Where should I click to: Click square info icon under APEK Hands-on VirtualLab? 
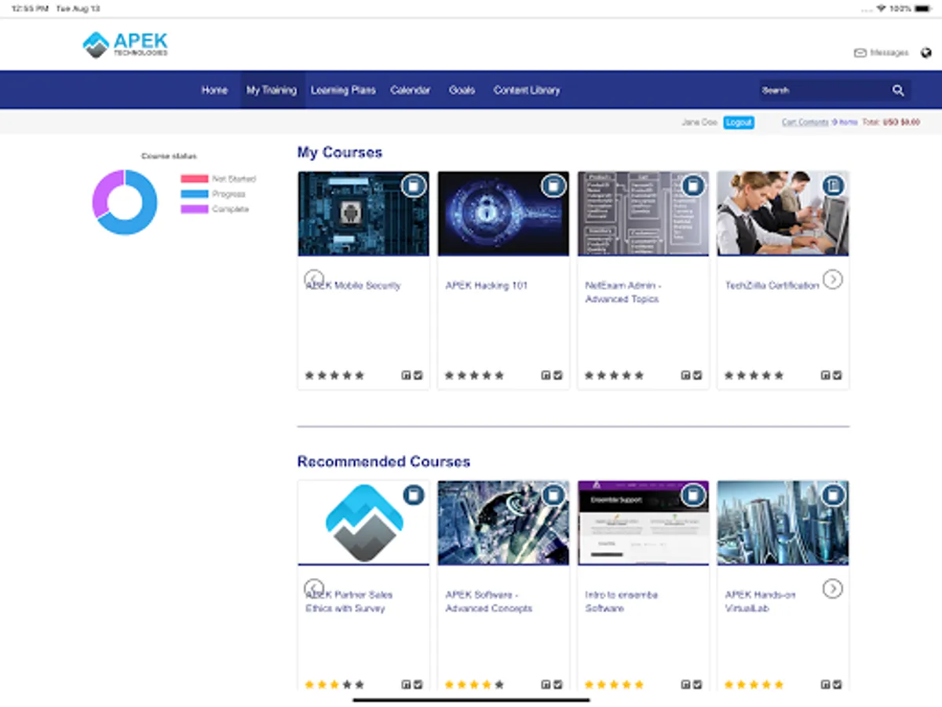[x=825, y=684]
